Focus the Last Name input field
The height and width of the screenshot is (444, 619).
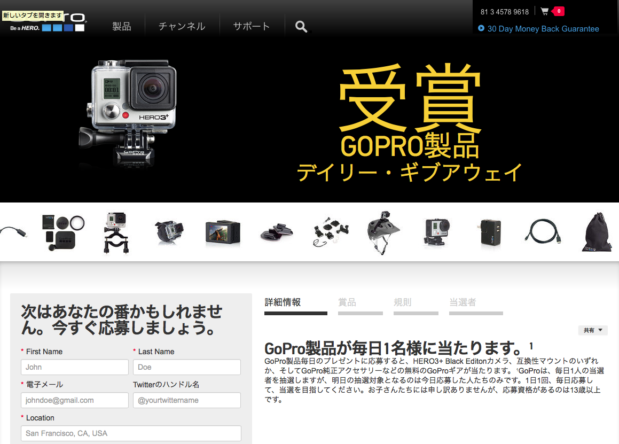pos(187,367)
